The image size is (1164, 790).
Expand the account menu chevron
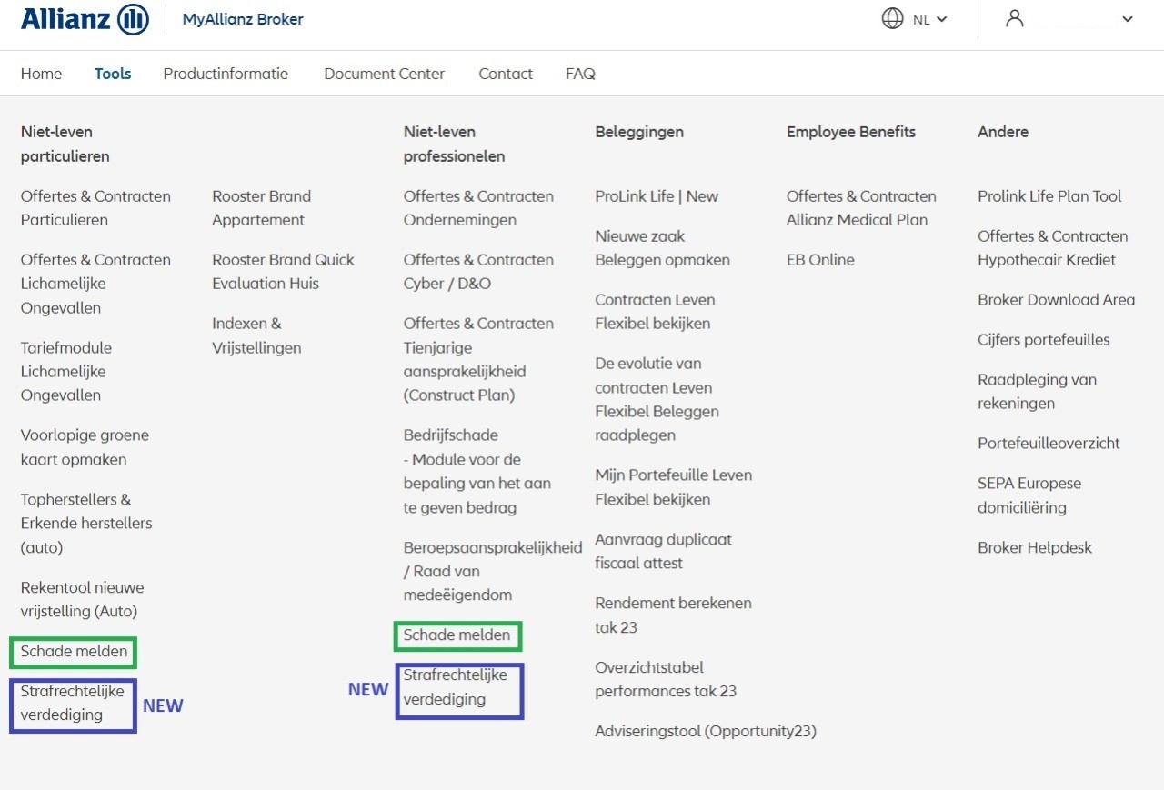pyautogui.click(x=1128, y=19)
